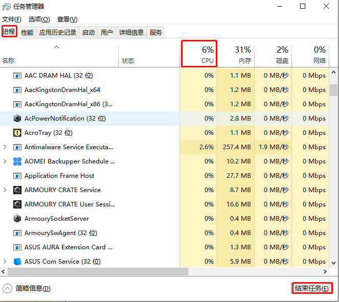Click the AOMEI Backupper Schedule icon
The width and height of the screenshot is (339, 302).
tap(17, 161)
